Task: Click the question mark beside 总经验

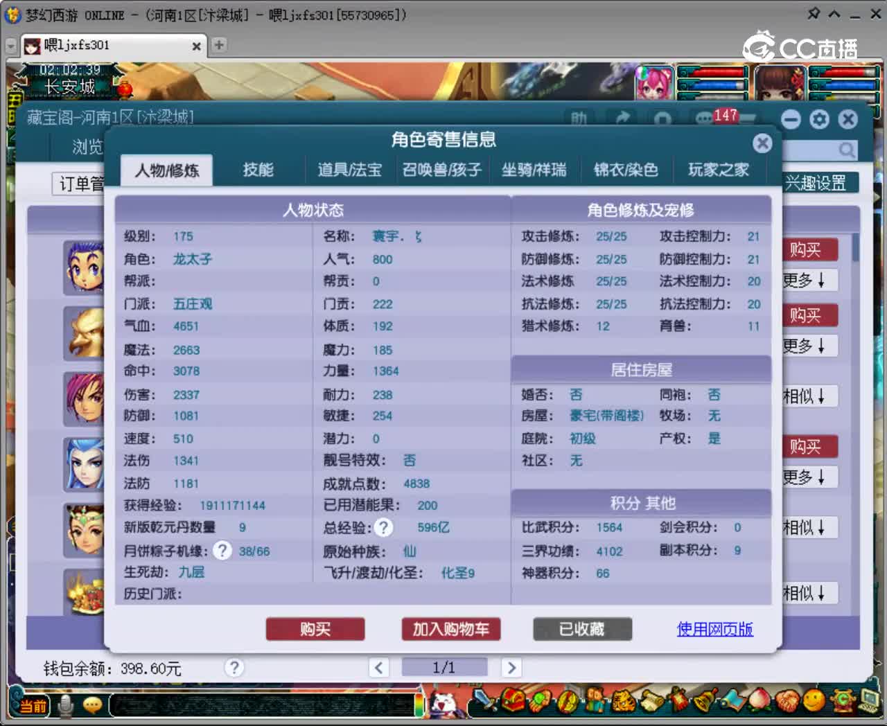Action: coord(384,527)
